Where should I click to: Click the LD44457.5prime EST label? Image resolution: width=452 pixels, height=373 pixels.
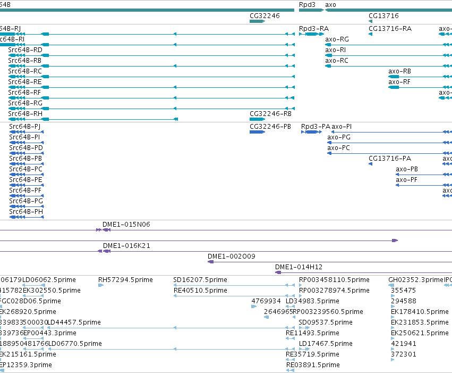pos(74,323)
